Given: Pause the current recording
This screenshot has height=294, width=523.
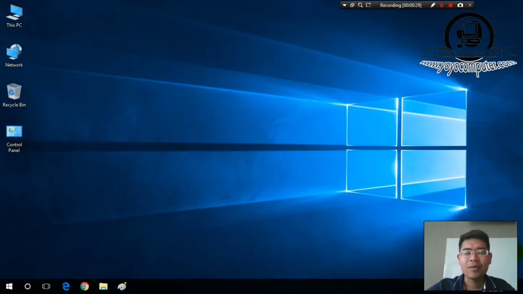Looking at the screenshot, I should pos(442,5).
